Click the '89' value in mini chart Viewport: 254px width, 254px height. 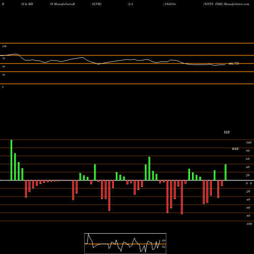pos(164,241)
